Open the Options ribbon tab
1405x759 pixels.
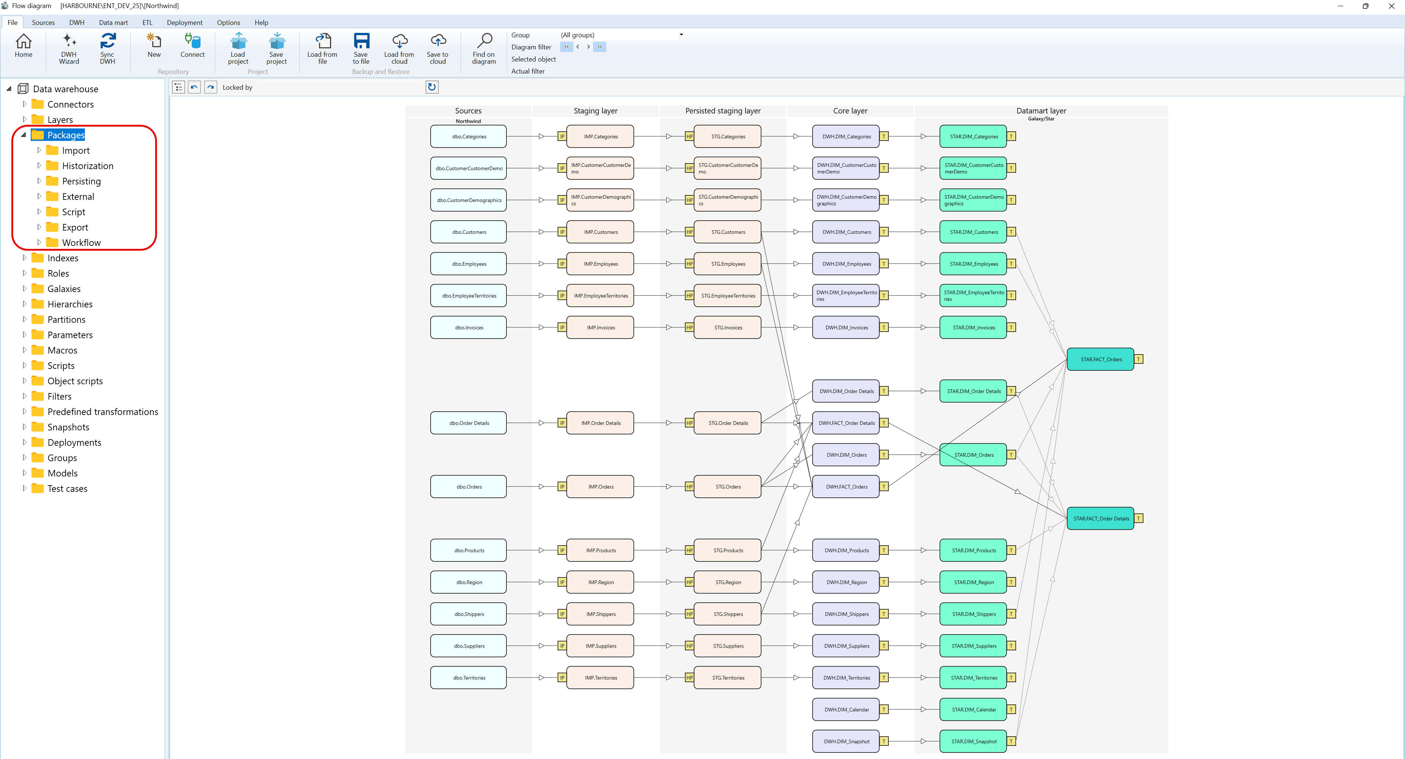point(228,22)
